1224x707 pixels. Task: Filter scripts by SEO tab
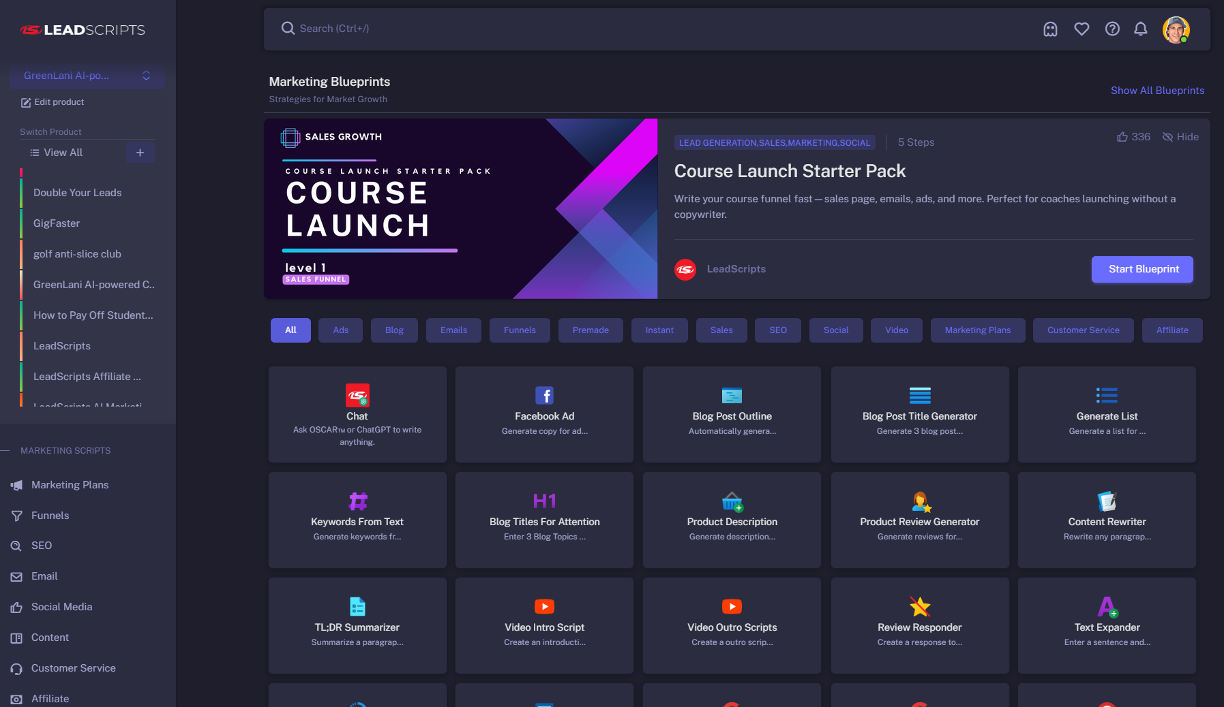point(778,330)
